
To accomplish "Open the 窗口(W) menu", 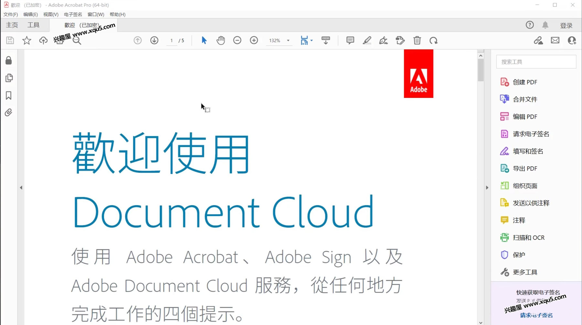I will click(x=96, y=15).
